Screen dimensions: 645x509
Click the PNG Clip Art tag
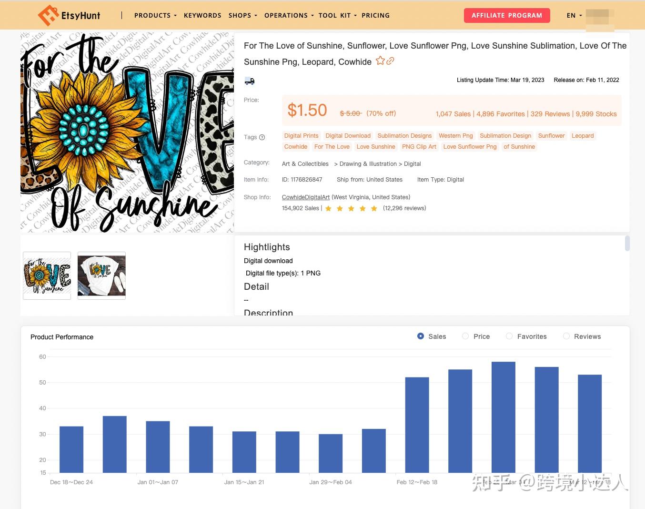419,147
